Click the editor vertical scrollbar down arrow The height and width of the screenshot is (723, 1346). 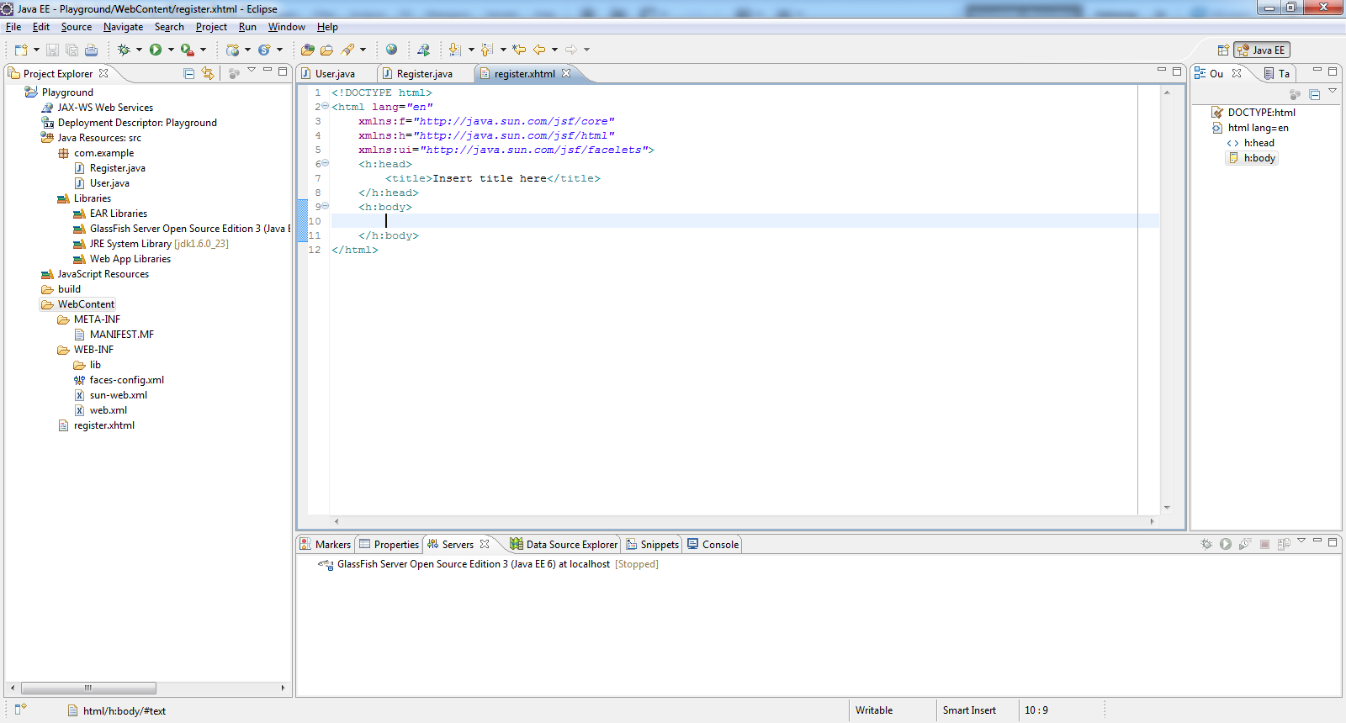[1167, 508]
